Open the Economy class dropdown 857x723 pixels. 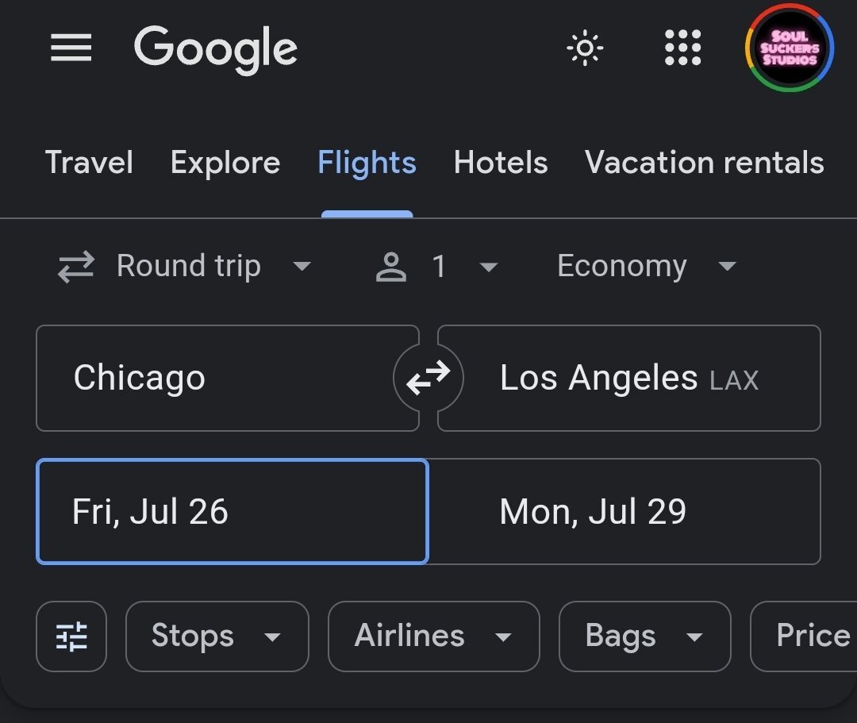point(647,267)
